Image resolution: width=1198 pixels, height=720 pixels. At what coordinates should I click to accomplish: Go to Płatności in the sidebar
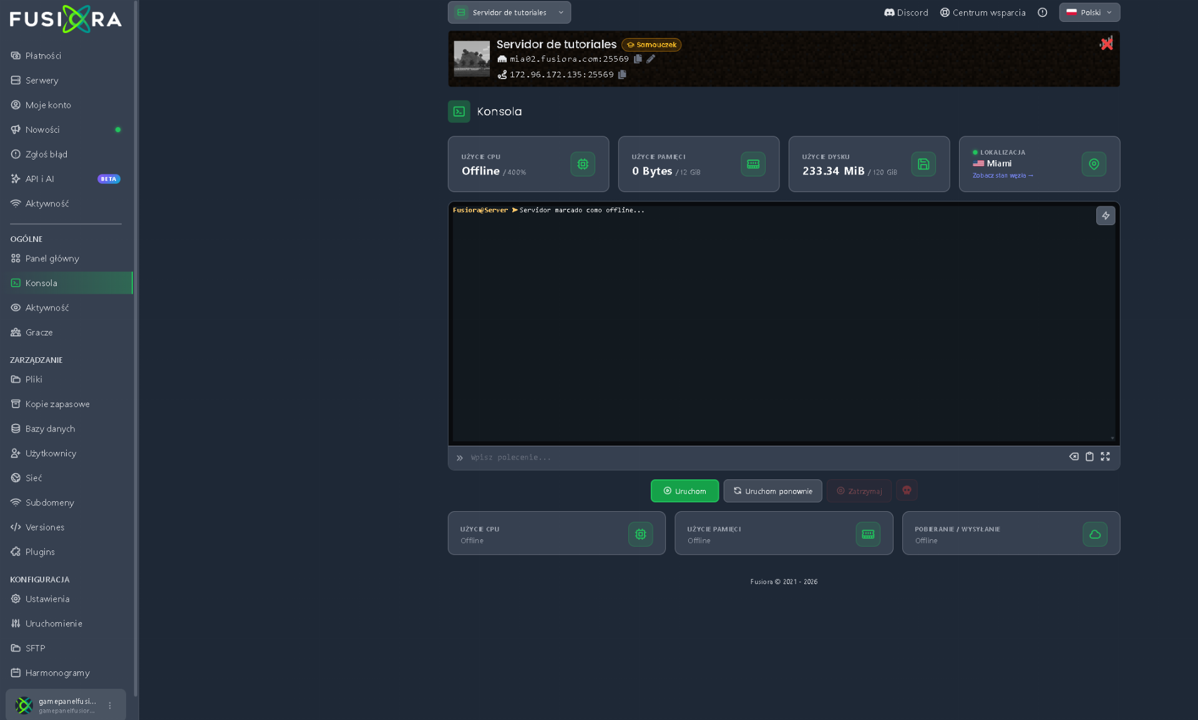pos(66,55)
